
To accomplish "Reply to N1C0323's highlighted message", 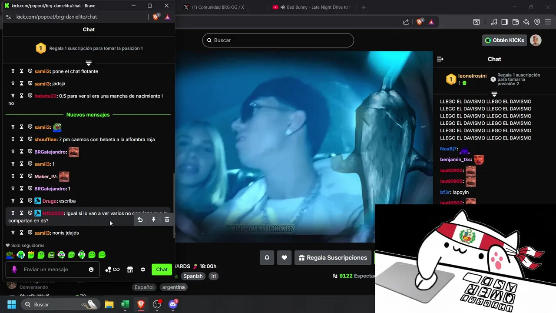I will pyautogui.click(x=140, y=220).
